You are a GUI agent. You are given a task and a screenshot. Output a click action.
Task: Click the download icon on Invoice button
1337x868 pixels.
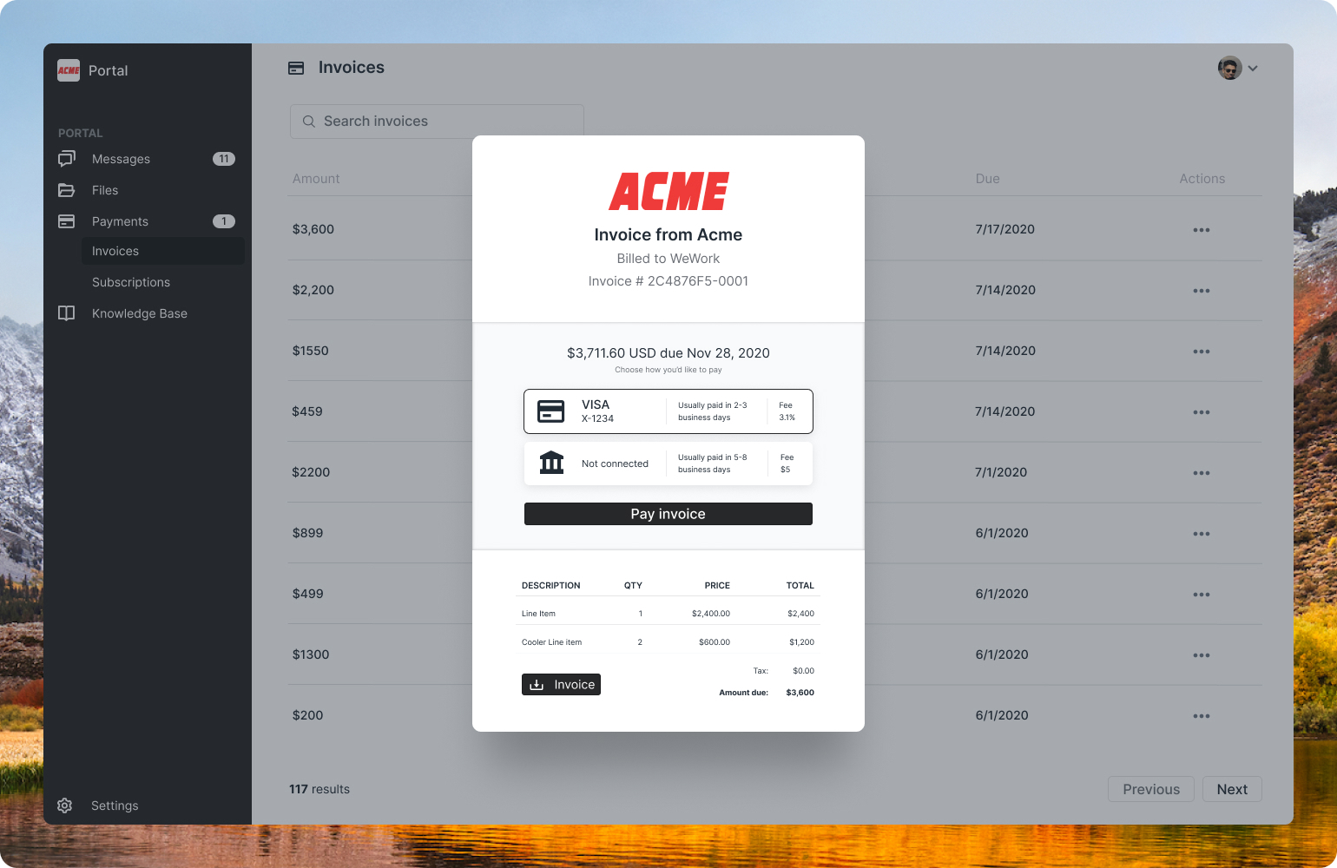click(537, 685)
